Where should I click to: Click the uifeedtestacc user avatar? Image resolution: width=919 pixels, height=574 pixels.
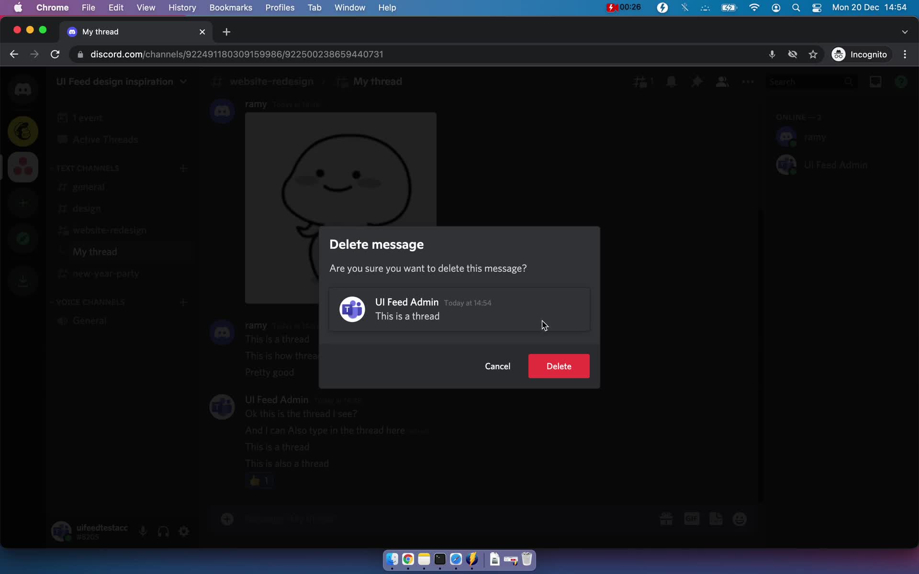(x=61, y=531)
